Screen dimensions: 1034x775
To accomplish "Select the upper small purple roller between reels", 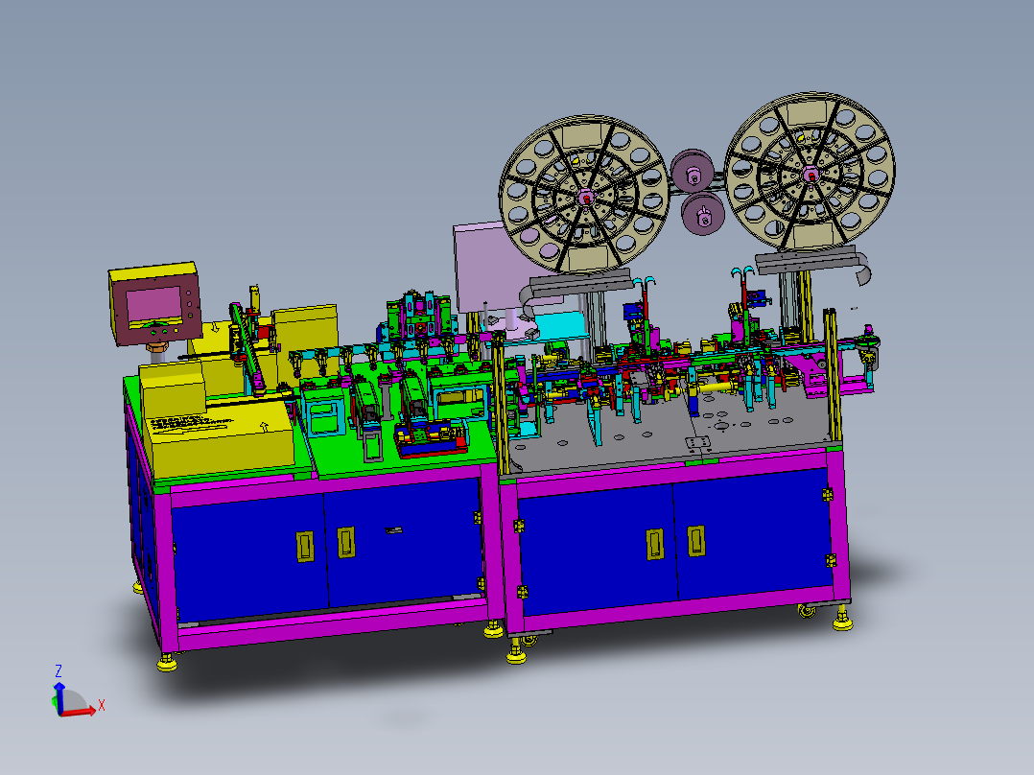I will [693, 171].
